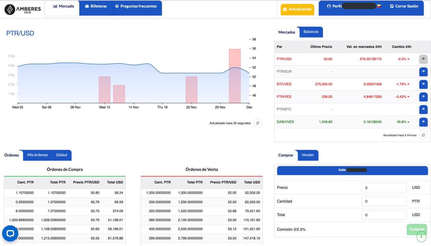
Task: Click the PTR/BTC pair name
Action: (284, 109)
